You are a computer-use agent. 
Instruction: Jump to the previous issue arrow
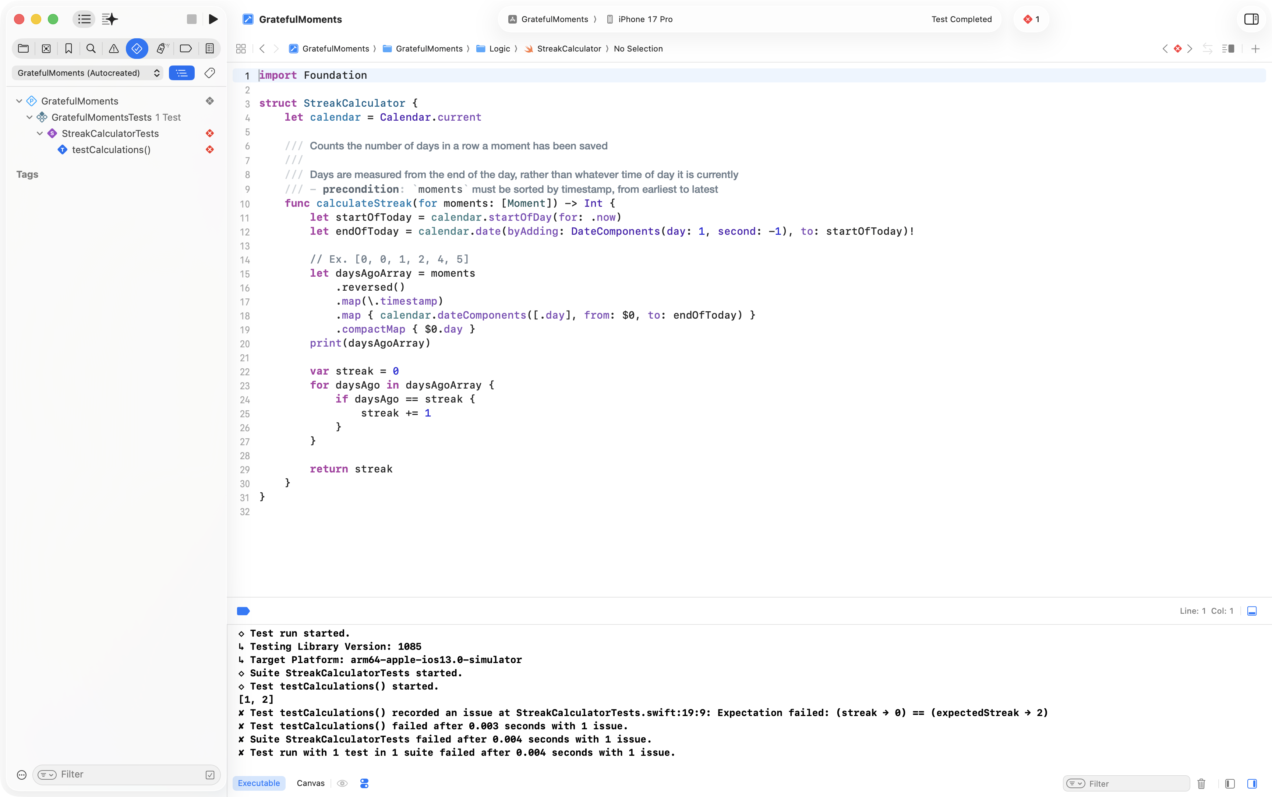tap(1165, 49)
